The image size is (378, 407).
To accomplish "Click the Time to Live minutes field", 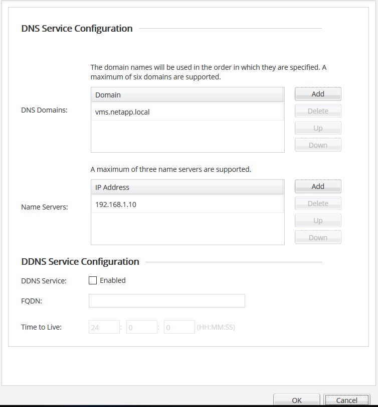I will click(x=142, y=327).
